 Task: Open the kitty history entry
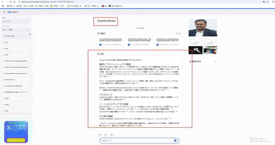tap(16, 42)
